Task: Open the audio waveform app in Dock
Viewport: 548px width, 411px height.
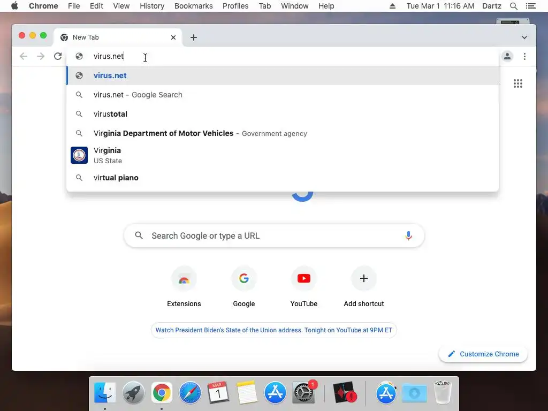Action: click(x=345, y=392)
